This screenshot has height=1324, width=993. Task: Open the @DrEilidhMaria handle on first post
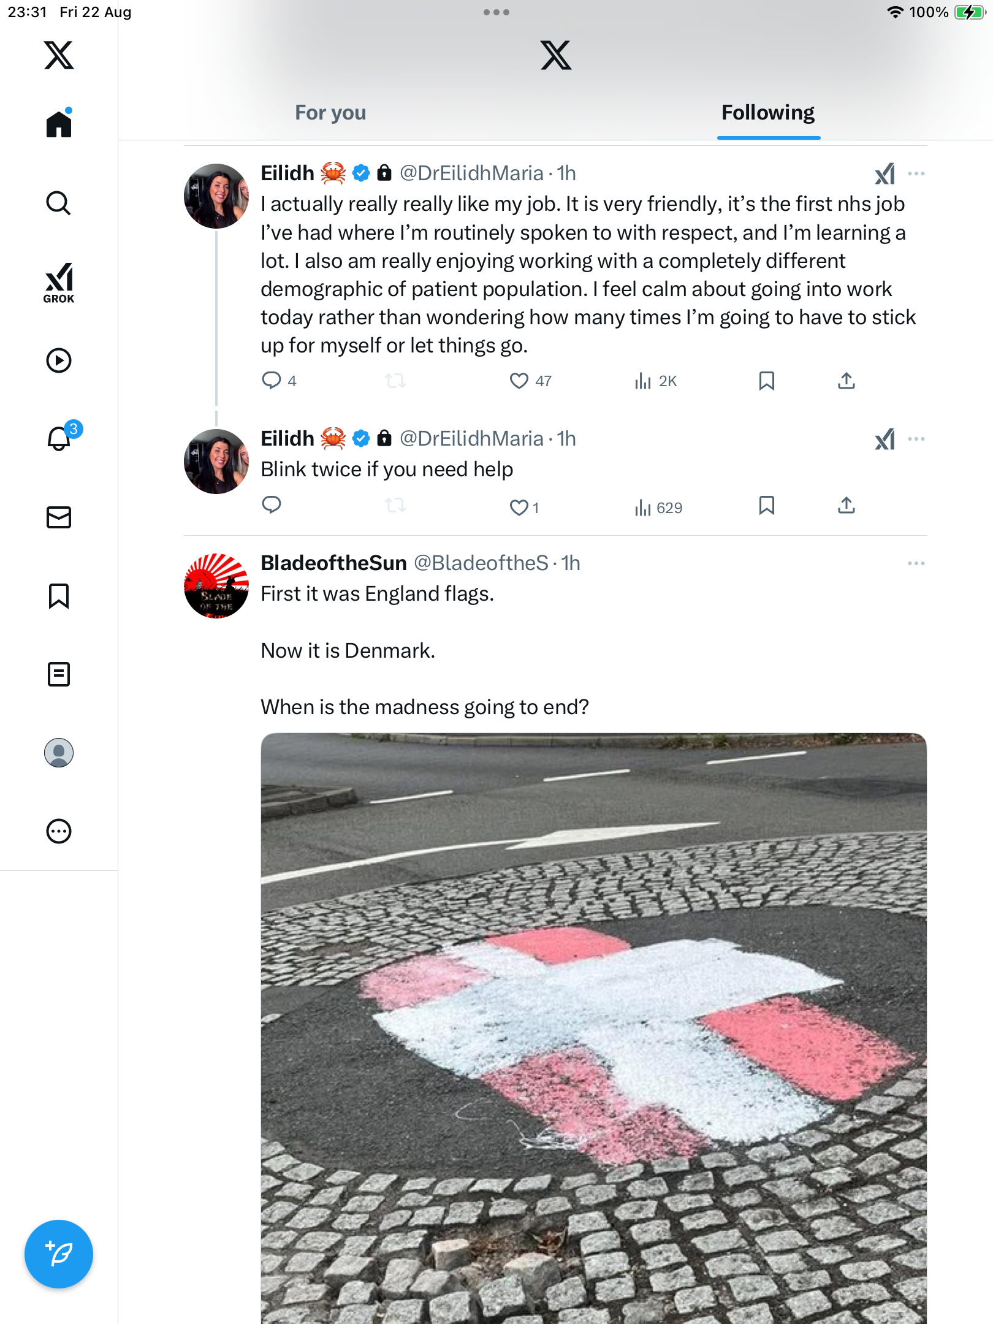471,173
